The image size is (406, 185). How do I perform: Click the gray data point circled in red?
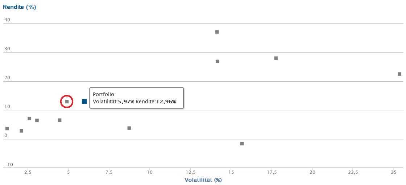coord(67,102)
